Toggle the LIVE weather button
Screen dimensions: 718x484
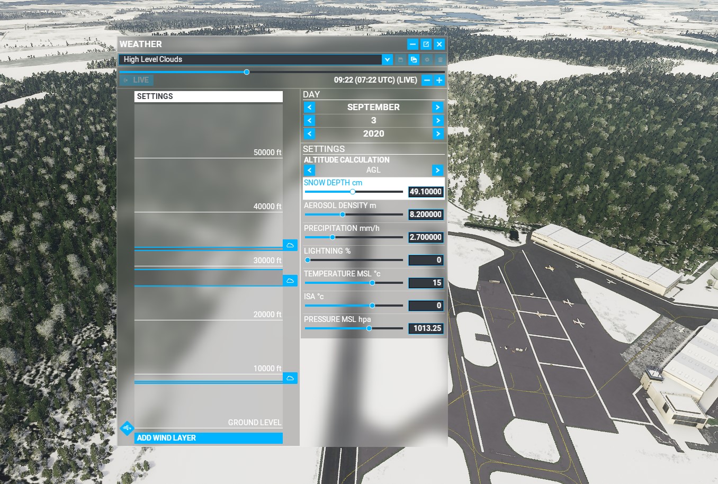pos(137,80)
